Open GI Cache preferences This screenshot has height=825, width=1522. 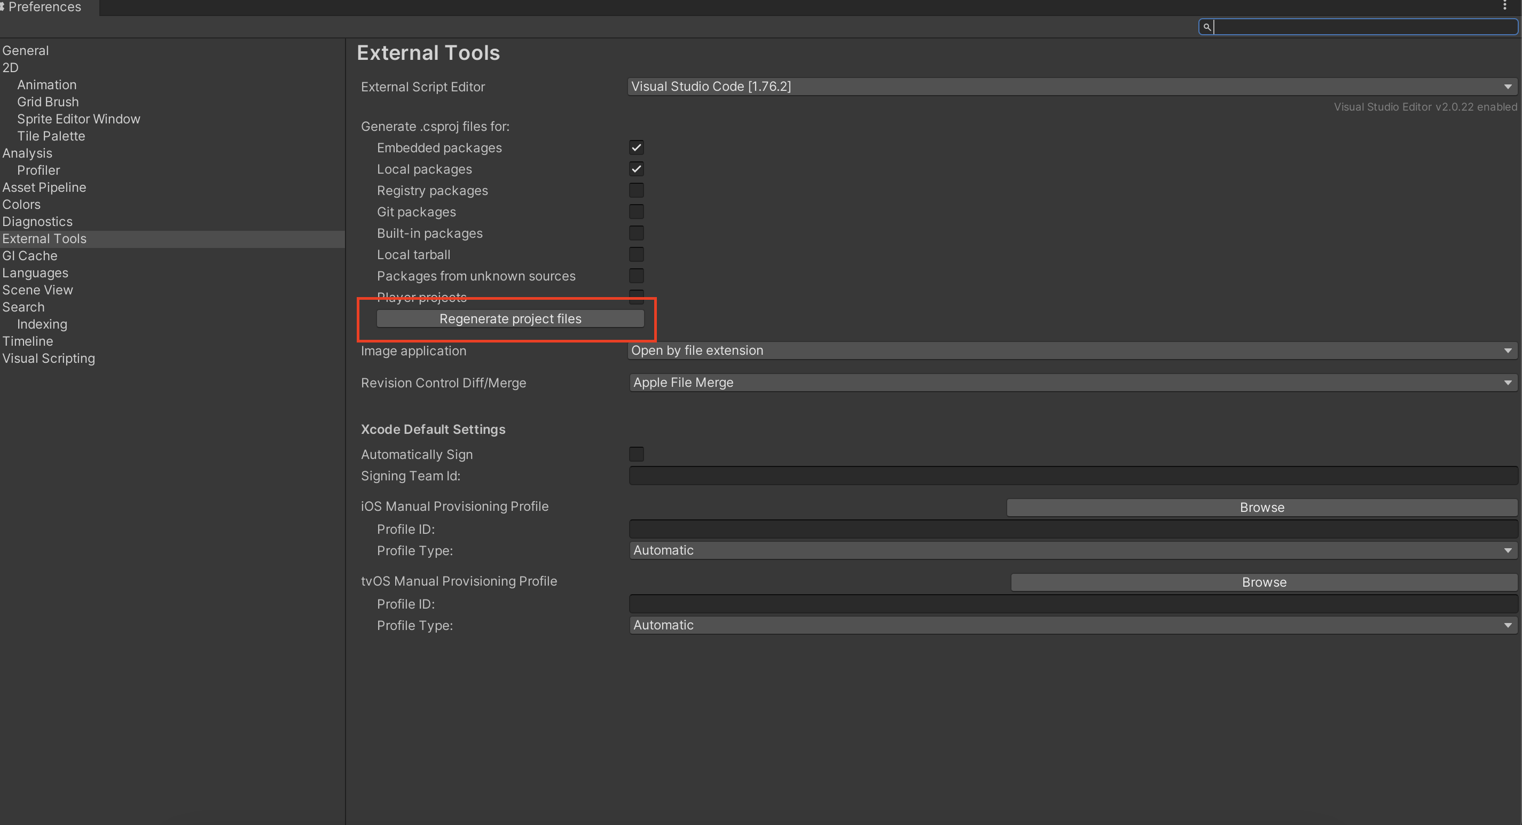coord(29,256)
